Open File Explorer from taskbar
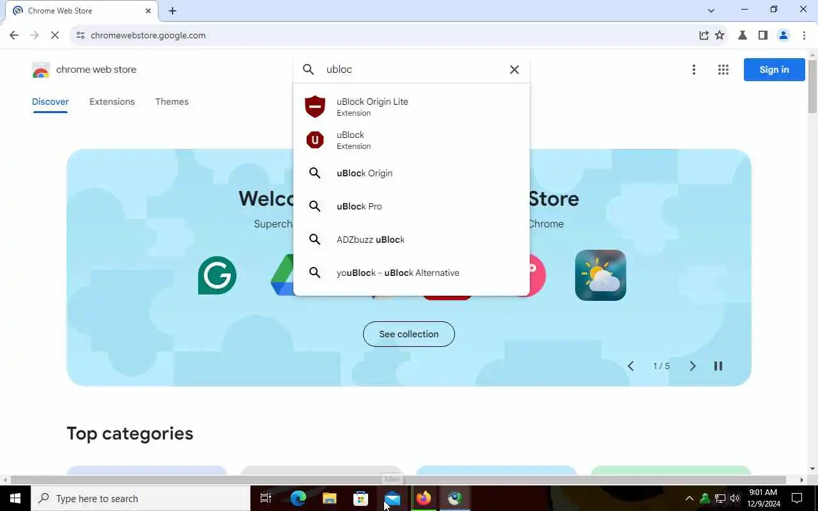The width and height of the screenshot is (818, 511). [329, 498]
